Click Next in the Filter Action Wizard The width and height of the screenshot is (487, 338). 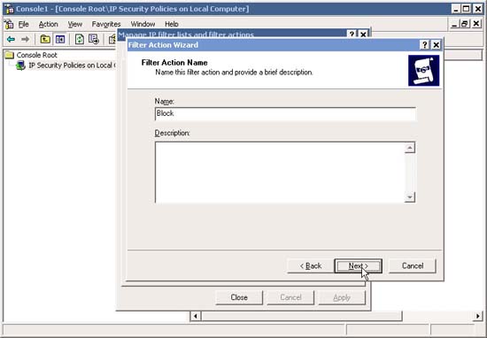point(358,266)
